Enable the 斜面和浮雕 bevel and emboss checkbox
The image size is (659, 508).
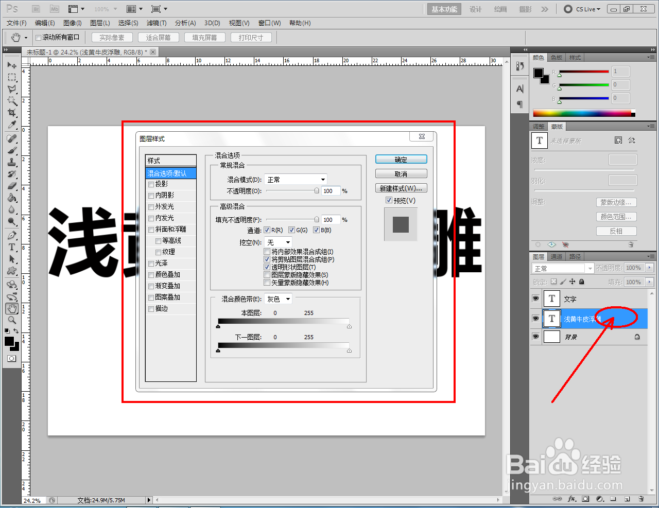click(x=151, y=230)
